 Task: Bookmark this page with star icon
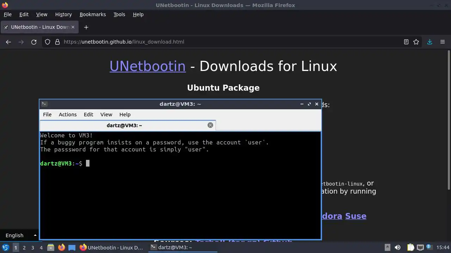pyautogui.click(x=416, y=42)
